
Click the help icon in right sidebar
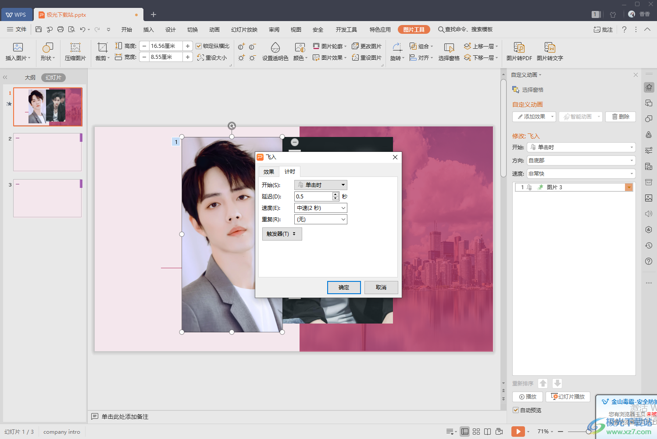(x=649, y=261)
